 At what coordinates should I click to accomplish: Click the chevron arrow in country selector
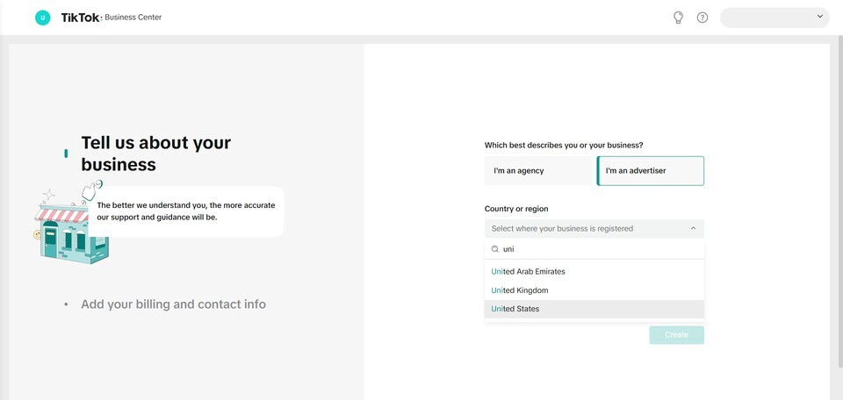(x=693, y=229)
